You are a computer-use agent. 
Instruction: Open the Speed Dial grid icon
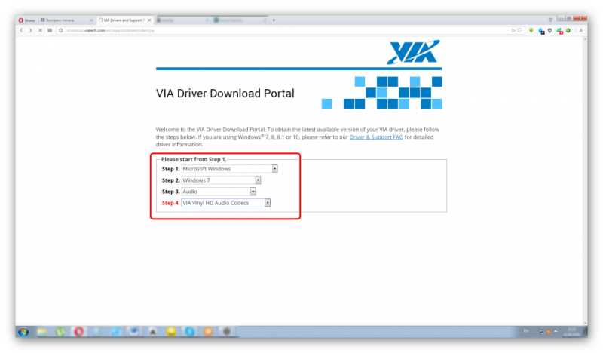50,30
